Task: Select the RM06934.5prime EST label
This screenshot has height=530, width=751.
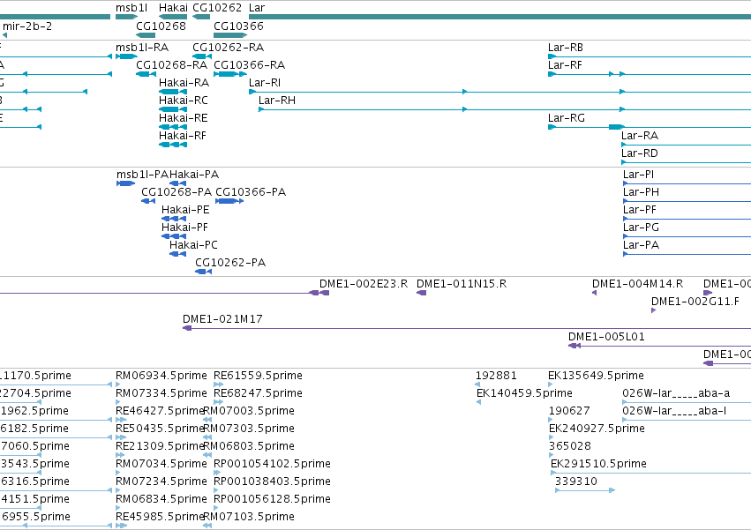Action: point(161,376)
